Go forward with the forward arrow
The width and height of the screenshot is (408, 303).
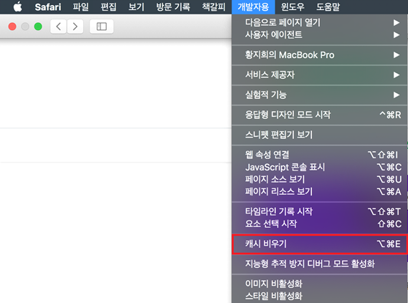click(75, 27)
